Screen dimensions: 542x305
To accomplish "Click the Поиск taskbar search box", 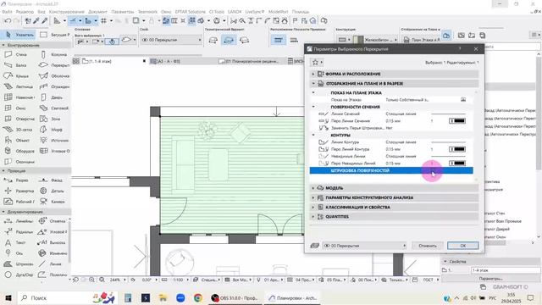I will click(x=68, y=297).
